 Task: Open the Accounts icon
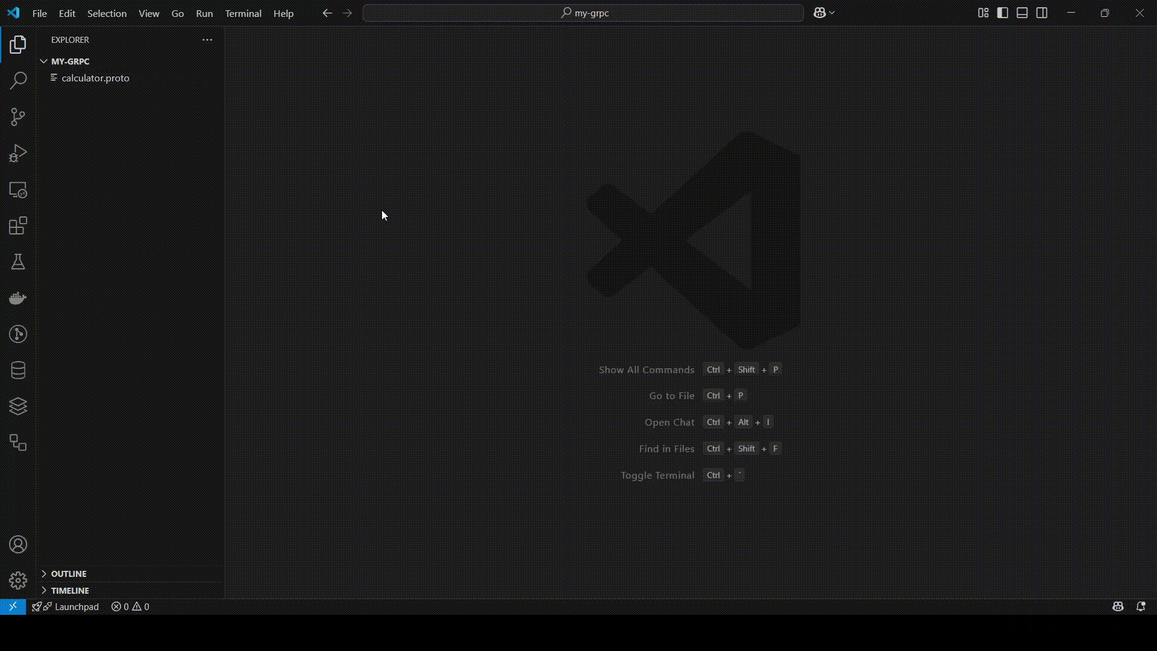pos(18,544)
